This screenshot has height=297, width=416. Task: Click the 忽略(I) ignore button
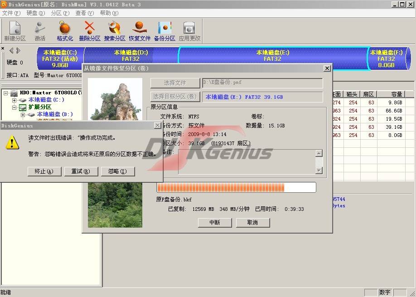118,171
